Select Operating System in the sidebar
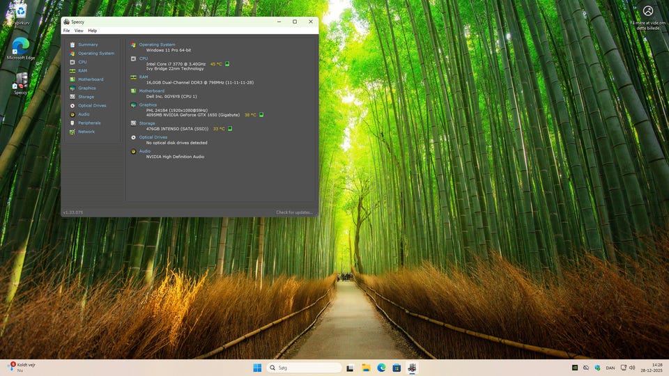 (x=95, y=54)
